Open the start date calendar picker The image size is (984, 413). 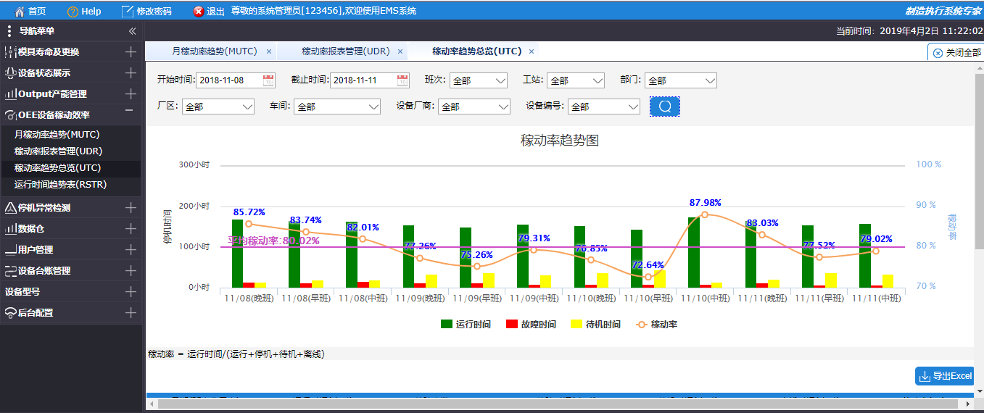(x=268, y=80)
